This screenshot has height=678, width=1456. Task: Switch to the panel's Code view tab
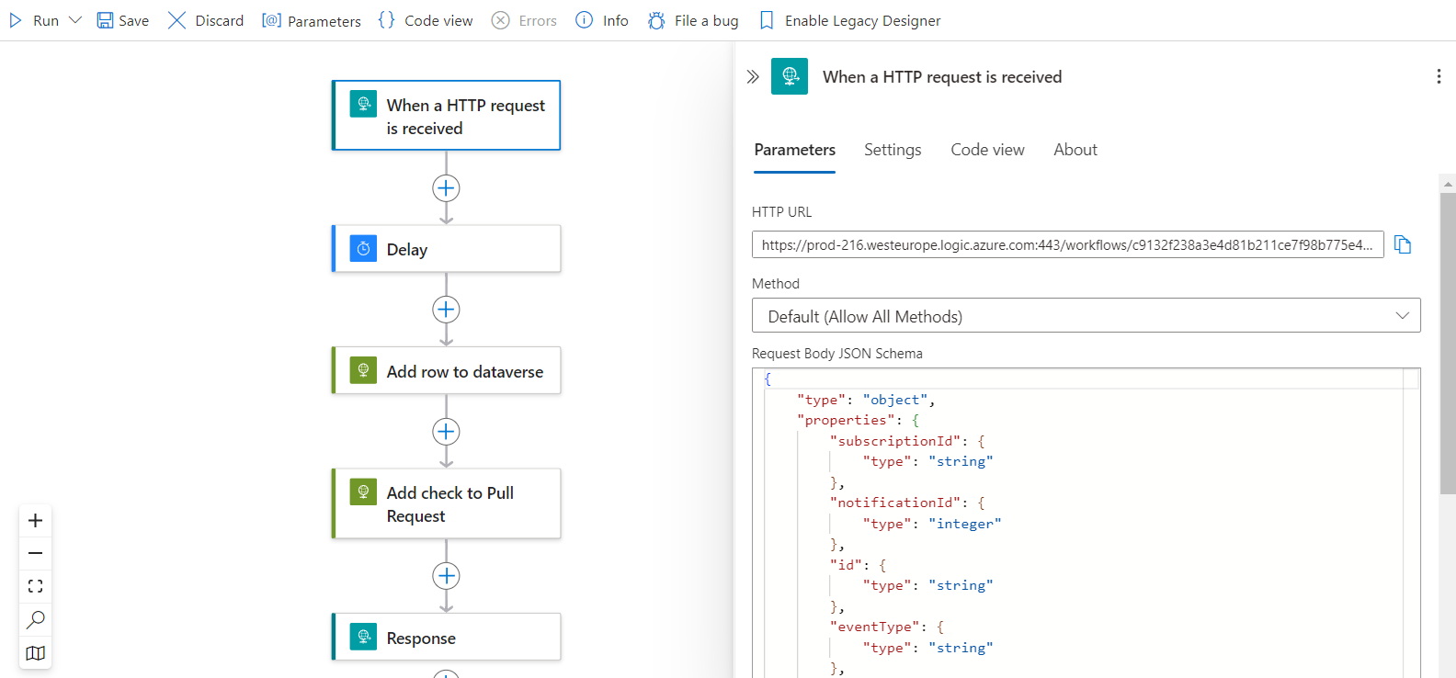click(x=987, y=150)
